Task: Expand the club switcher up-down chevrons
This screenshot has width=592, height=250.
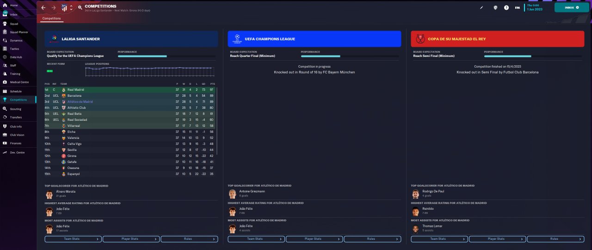Action: tap(71, 8)
